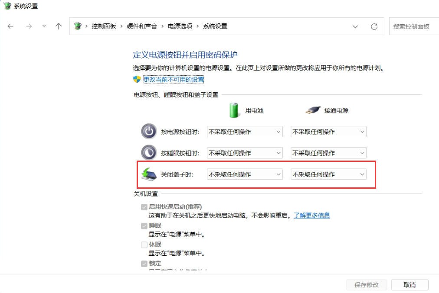Click the laptop lid icon next to 关闭盖子时
Image resolution: width=439 pixels, height=293 pixels.
point(149,174)
